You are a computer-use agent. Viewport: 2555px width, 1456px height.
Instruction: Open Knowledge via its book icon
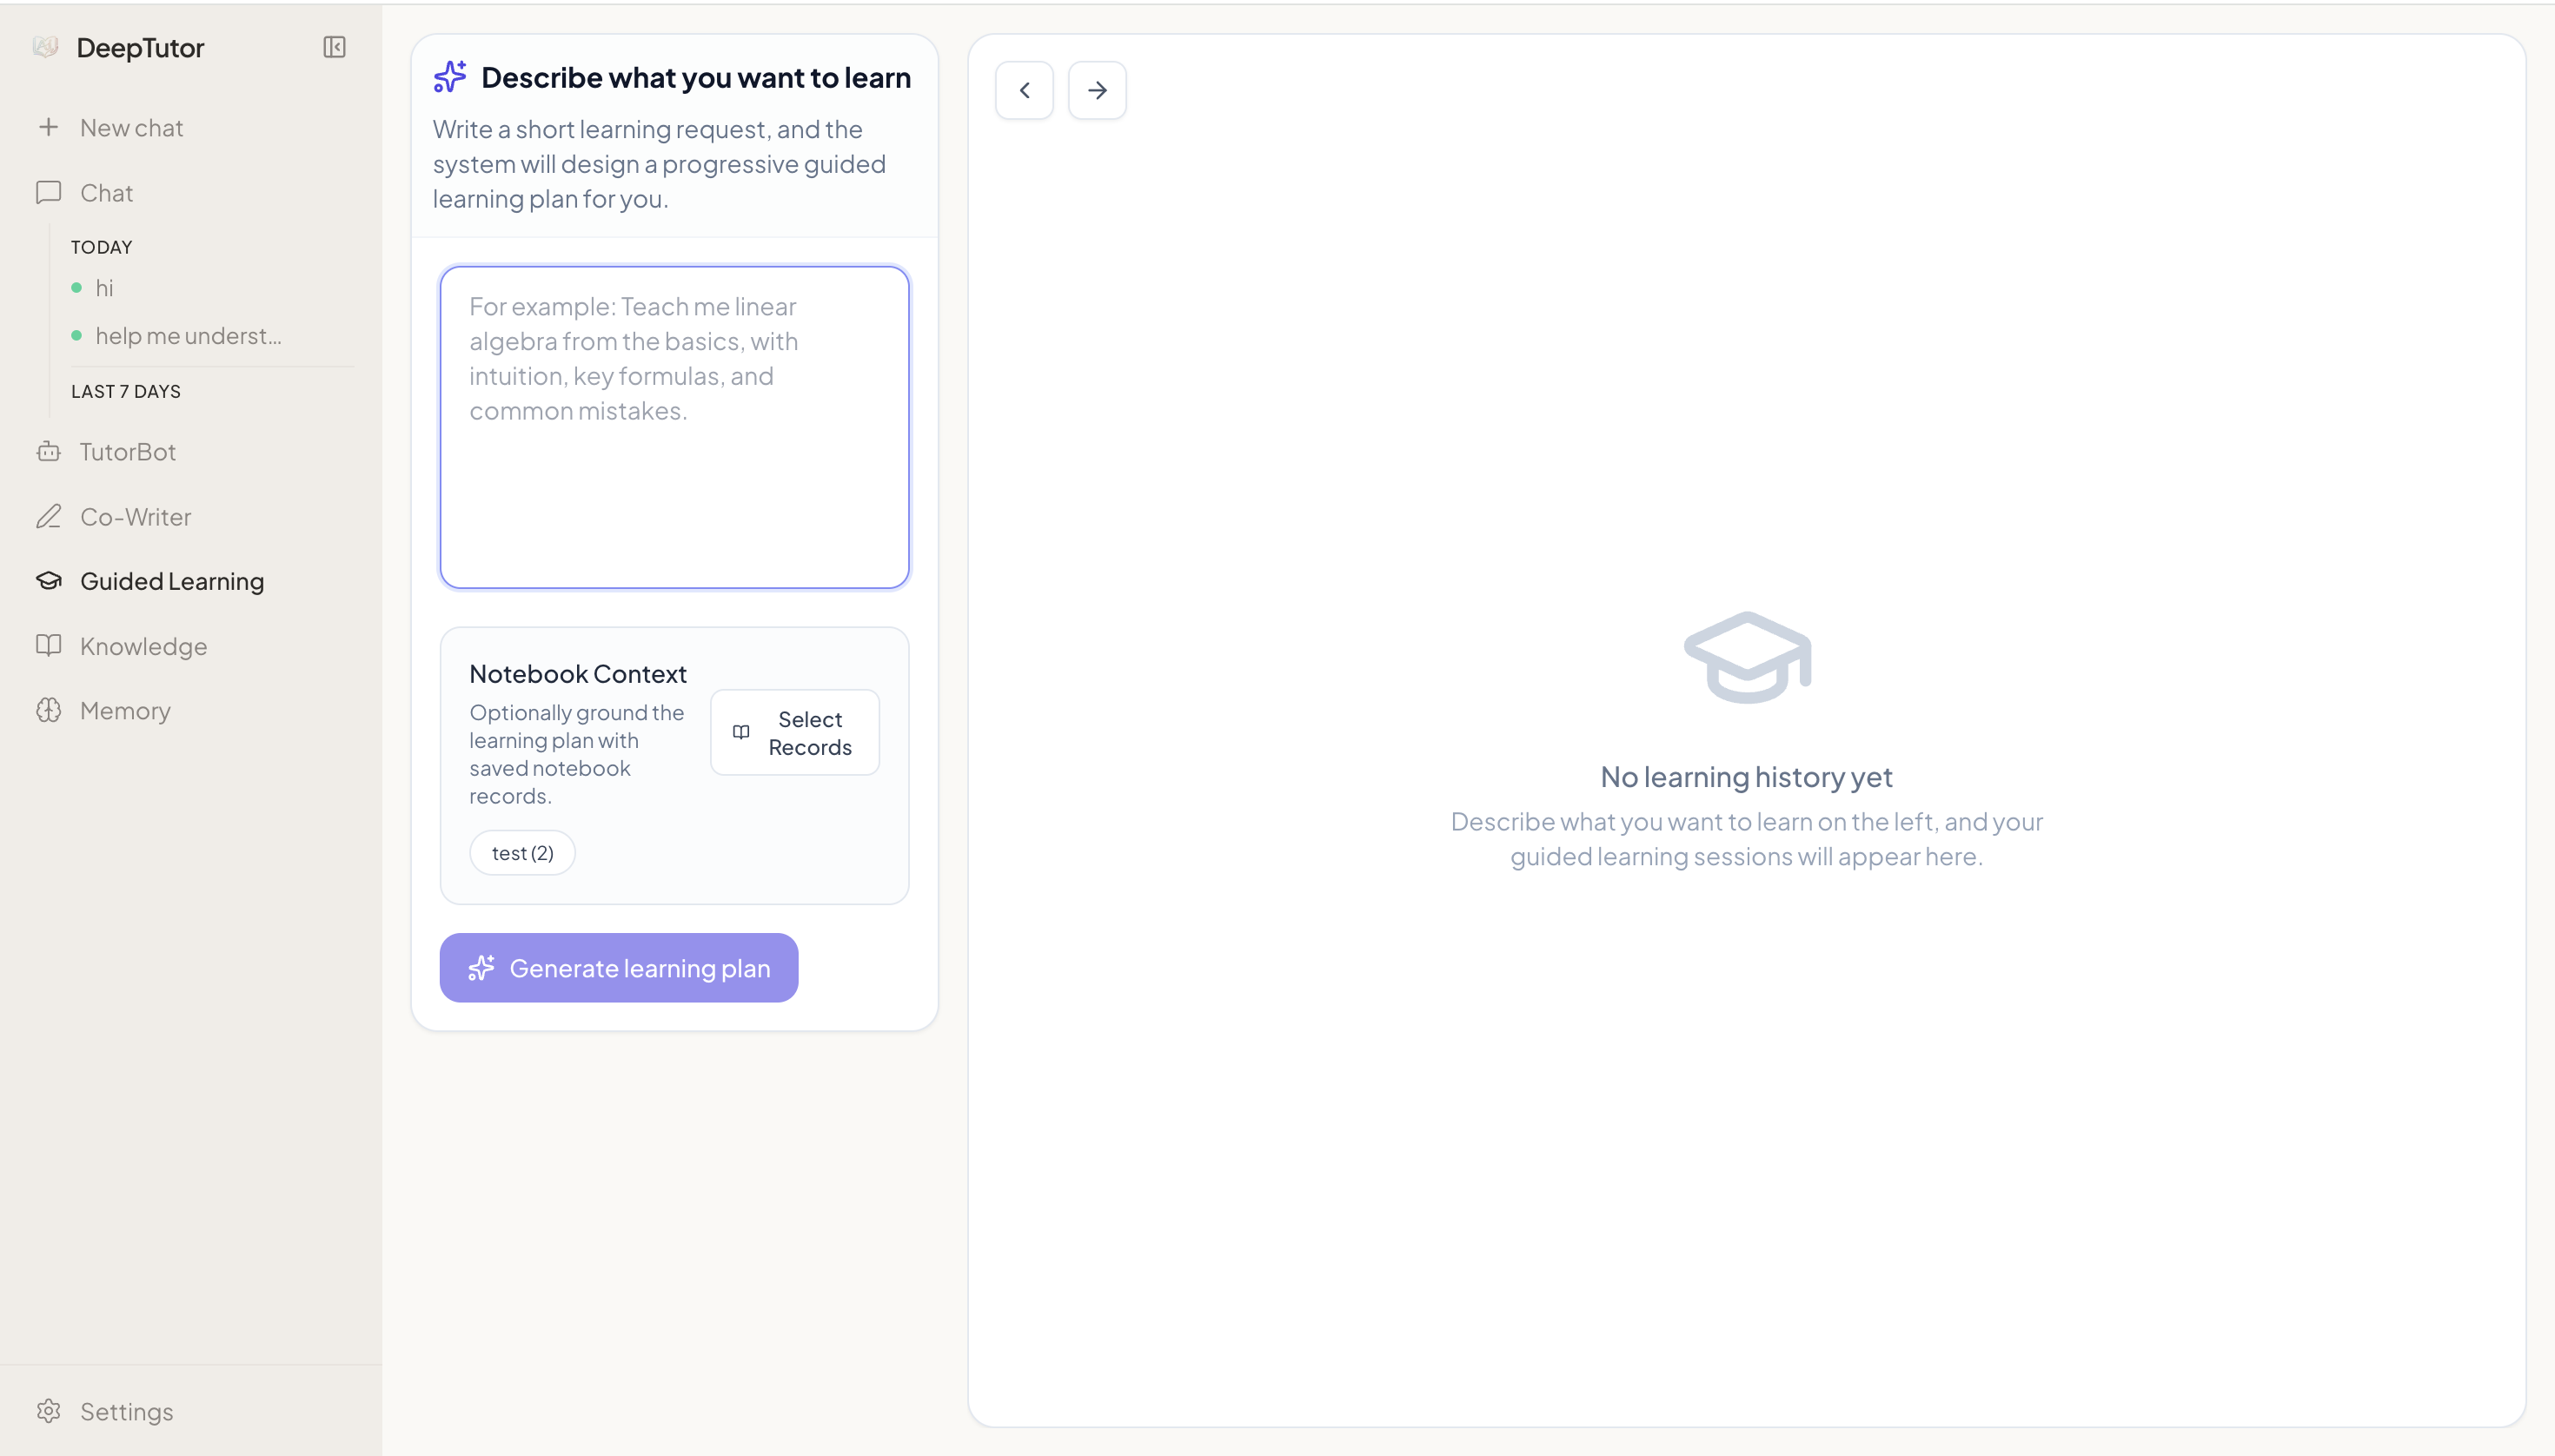pyautogui.click(x=48, y=646)
